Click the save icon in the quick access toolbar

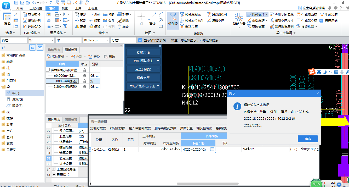[x=16, y=3]
